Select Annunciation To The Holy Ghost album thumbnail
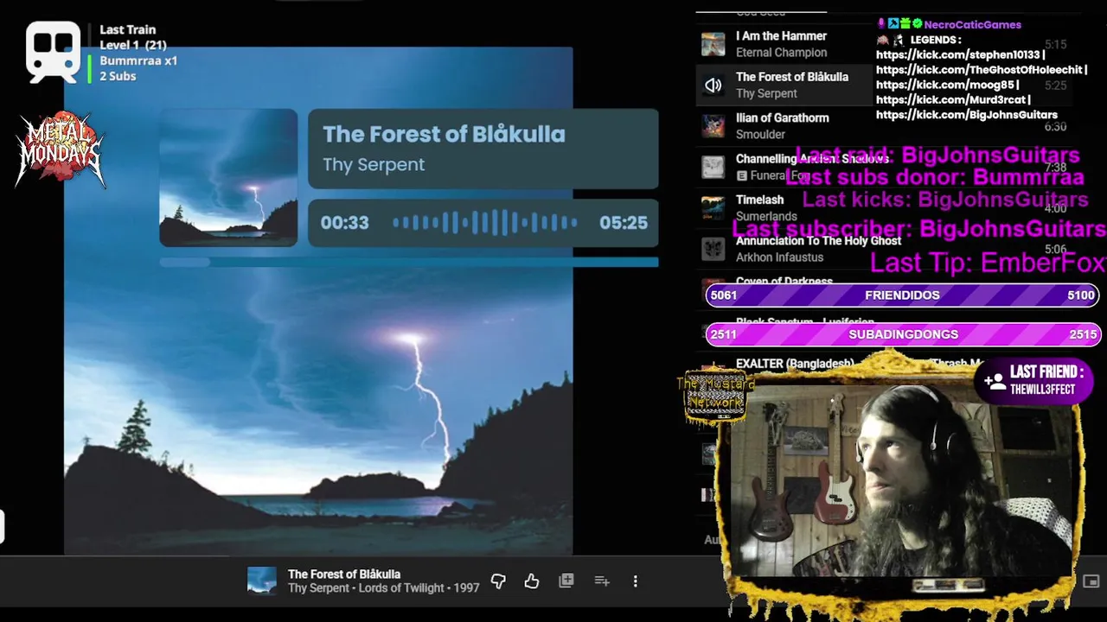1107x622 pixels. point(713,249)
